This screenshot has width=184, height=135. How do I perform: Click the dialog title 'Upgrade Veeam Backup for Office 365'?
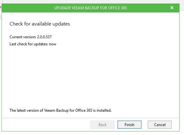(91, 8)
